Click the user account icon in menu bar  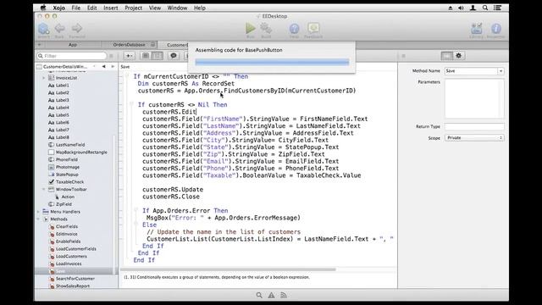(473, 8)
